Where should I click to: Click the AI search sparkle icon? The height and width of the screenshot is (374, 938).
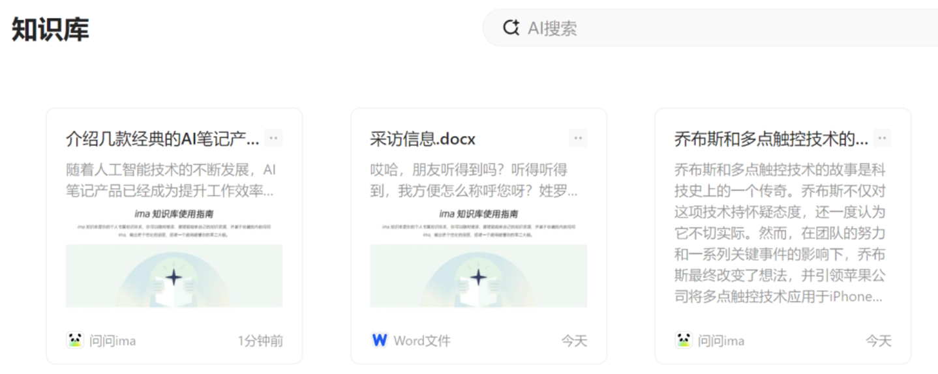pyautogui.click(x=511, y=28)
